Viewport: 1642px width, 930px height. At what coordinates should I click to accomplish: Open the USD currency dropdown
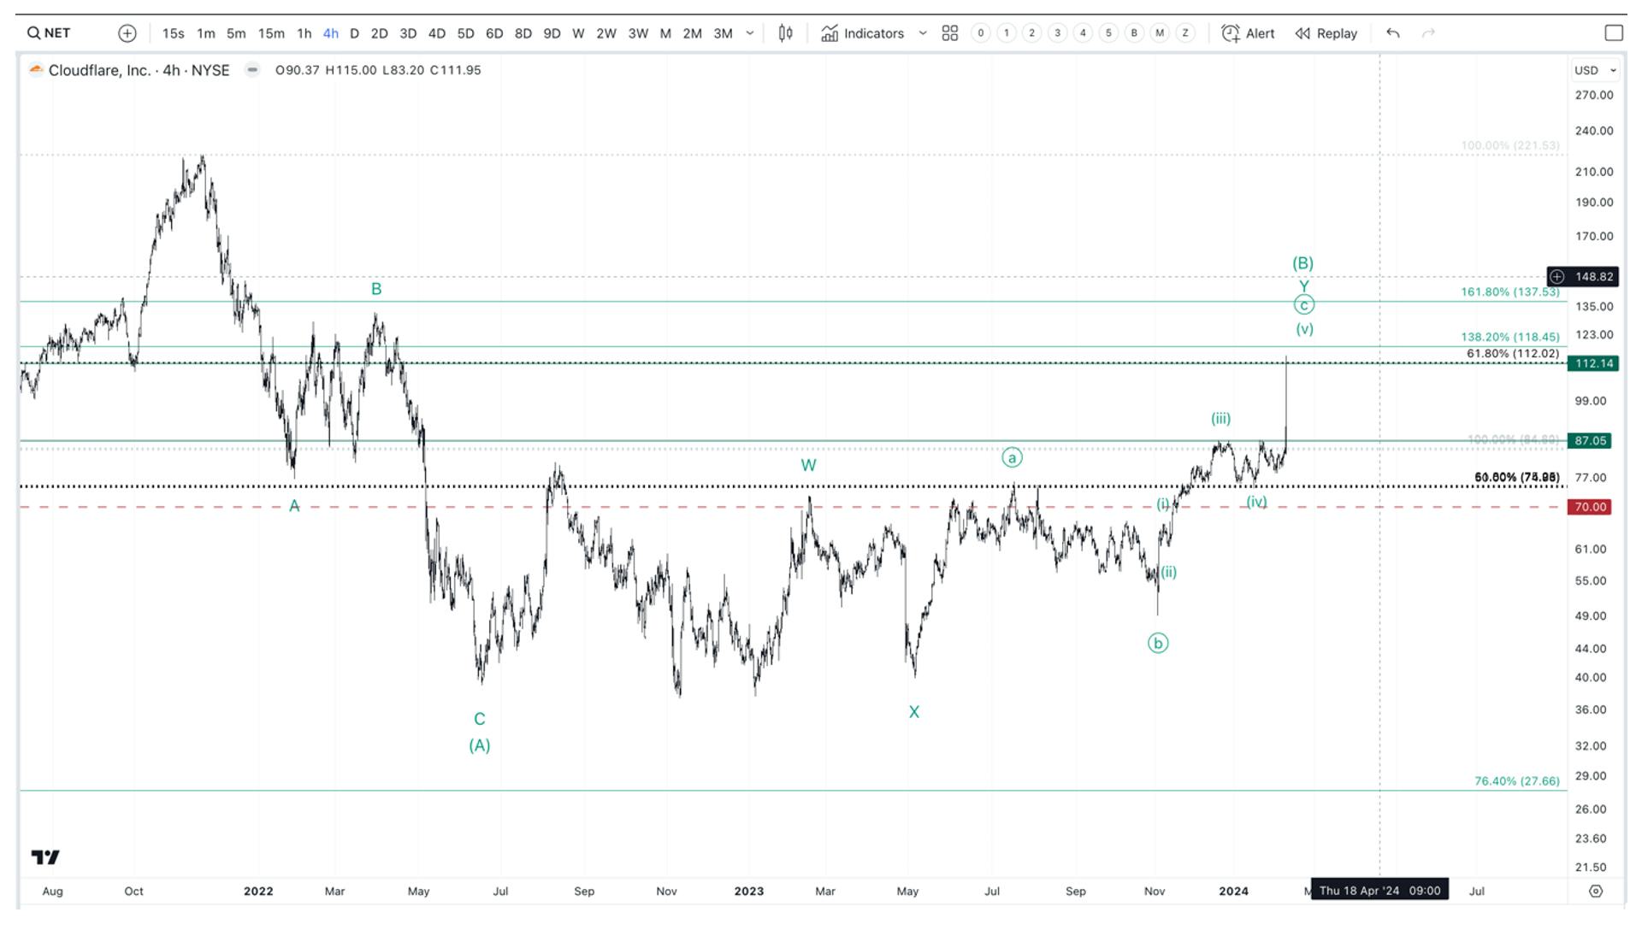tap(1595, 70)
